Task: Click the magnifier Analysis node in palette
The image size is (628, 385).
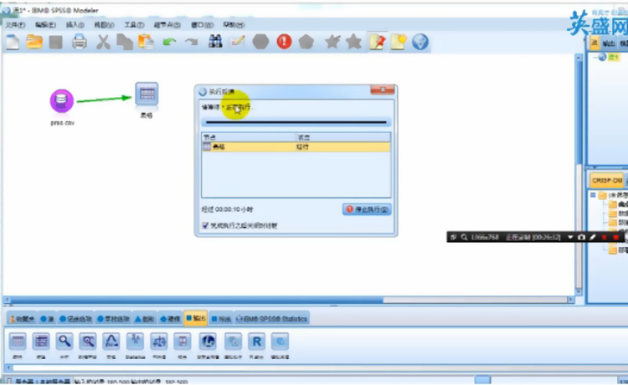Action: (x=64, y=341)
